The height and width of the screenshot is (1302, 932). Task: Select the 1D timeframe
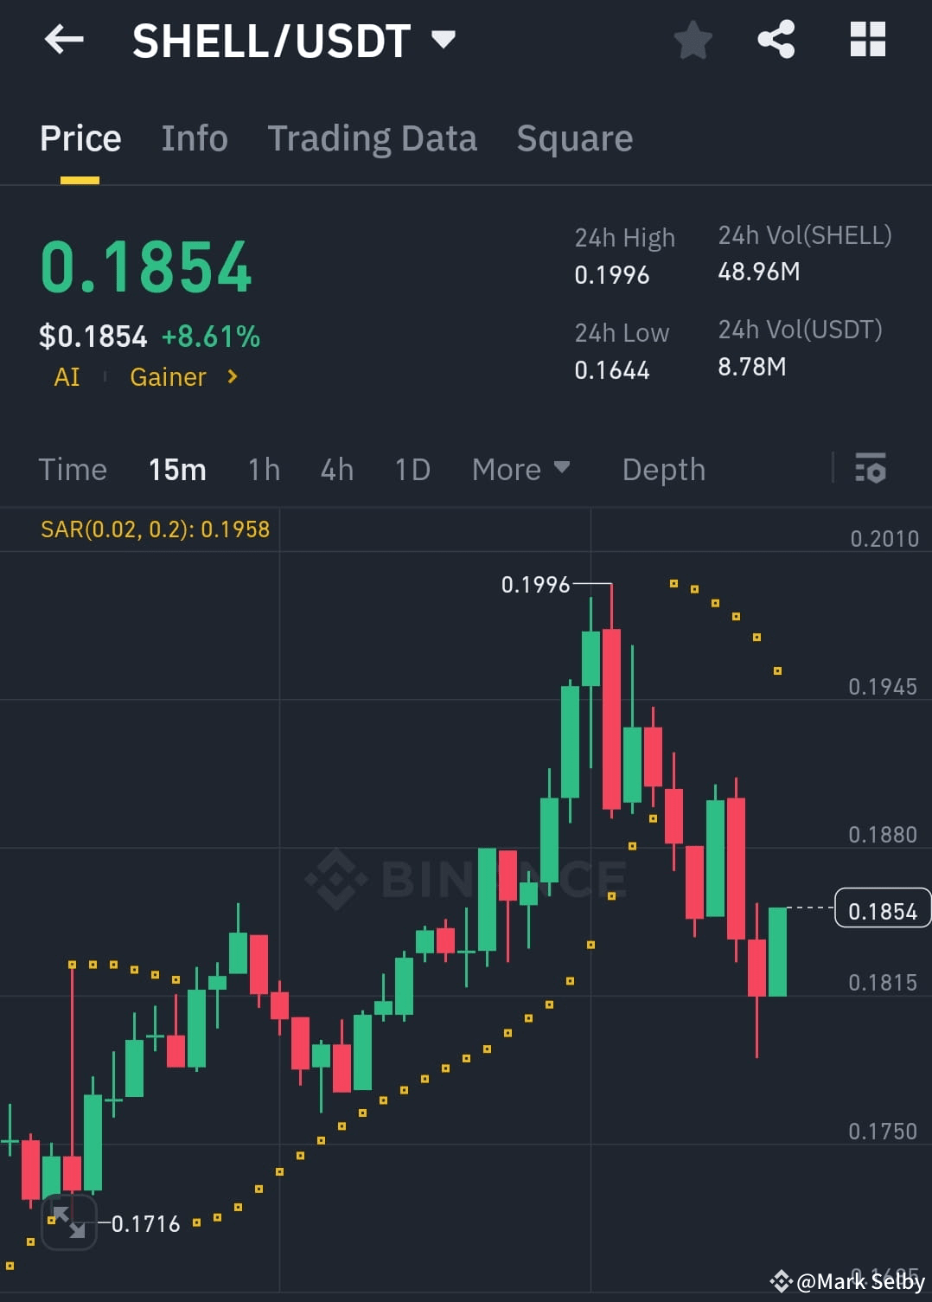tap(412, 470)
